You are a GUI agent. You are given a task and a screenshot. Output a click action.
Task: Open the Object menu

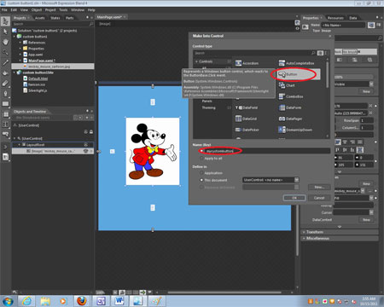(37, 10)
